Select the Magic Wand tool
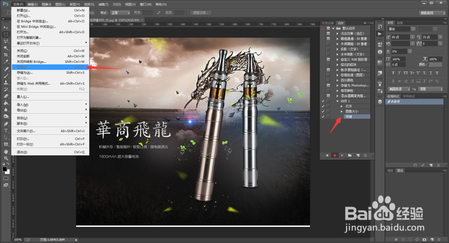Screen dimensions: 449x243 coord(6,48)
